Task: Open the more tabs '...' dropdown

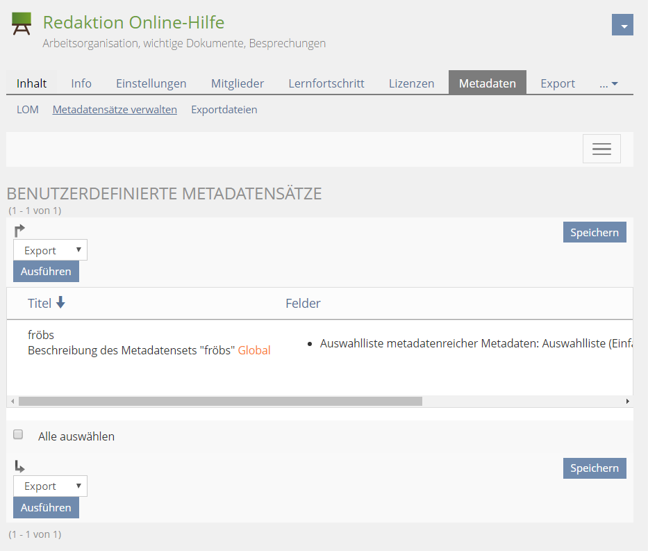Action: tap(608, 83)
